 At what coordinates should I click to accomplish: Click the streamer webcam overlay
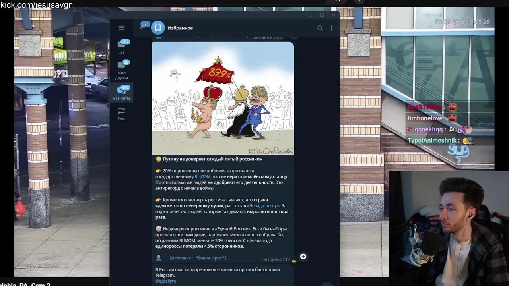pos(449,228)
